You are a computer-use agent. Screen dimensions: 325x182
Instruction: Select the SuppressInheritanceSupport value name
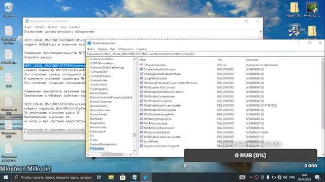coord(161,146)
